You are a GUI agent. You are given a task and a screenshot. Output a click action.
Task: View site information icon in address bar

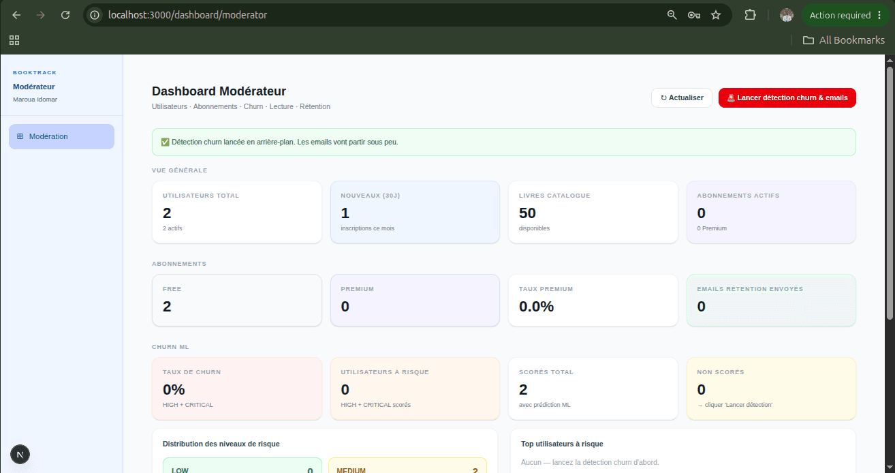click(x=95, y=15)
